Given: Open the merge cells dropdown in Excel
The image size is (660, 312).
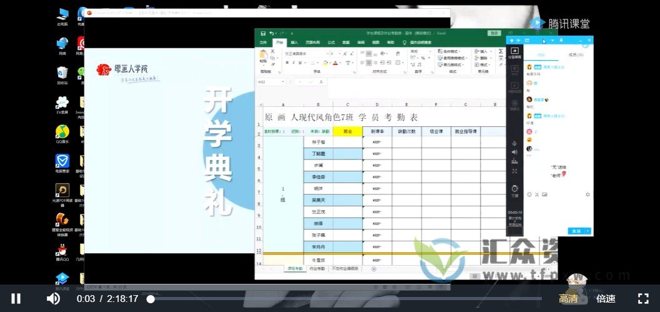Looking at the screenshot, I should click(x=402, y=63).
